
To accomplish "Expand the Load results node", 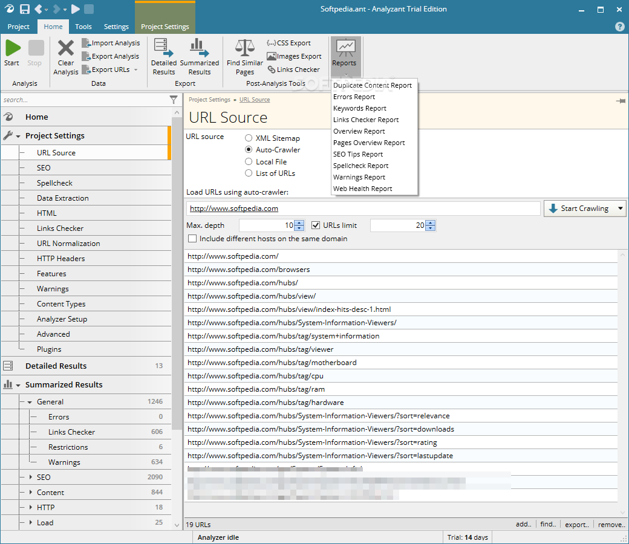I will [30, 522].
